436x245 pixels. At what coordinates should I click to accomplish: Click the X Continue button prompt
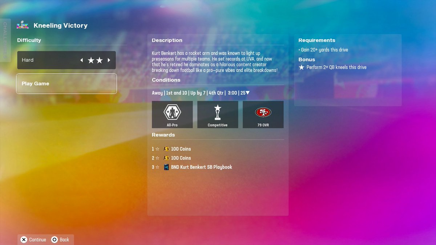pos(33,240)
